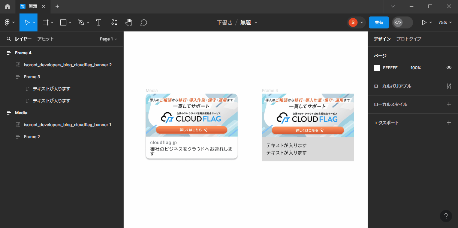Select the Rectangle shape tool
Viewport: 458px width, 228px height.
(x=63, y=22)
